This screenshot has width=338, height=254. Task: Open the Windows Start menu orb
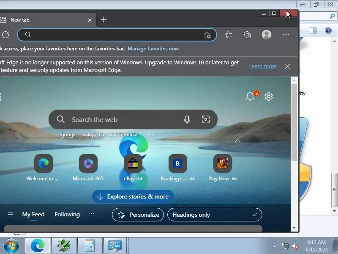pyautogui.click(x=11, y=246)
